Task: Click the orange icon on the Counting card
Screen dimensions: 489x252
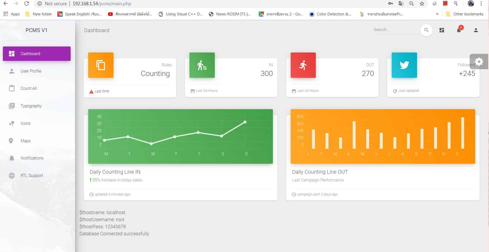Action: pyautogui.click(x=101, y=65)
